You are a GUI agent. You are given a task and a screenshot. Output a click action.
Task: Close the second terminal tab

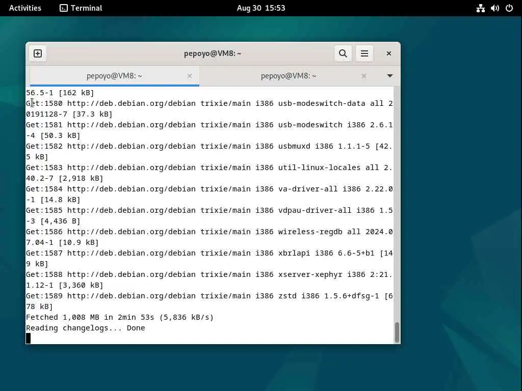point(364,76)
